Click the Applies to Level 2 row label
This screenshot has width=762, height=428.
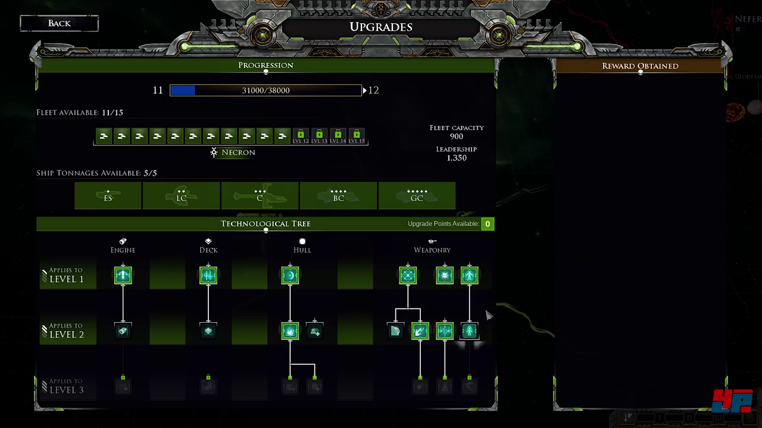pos(66,331)
